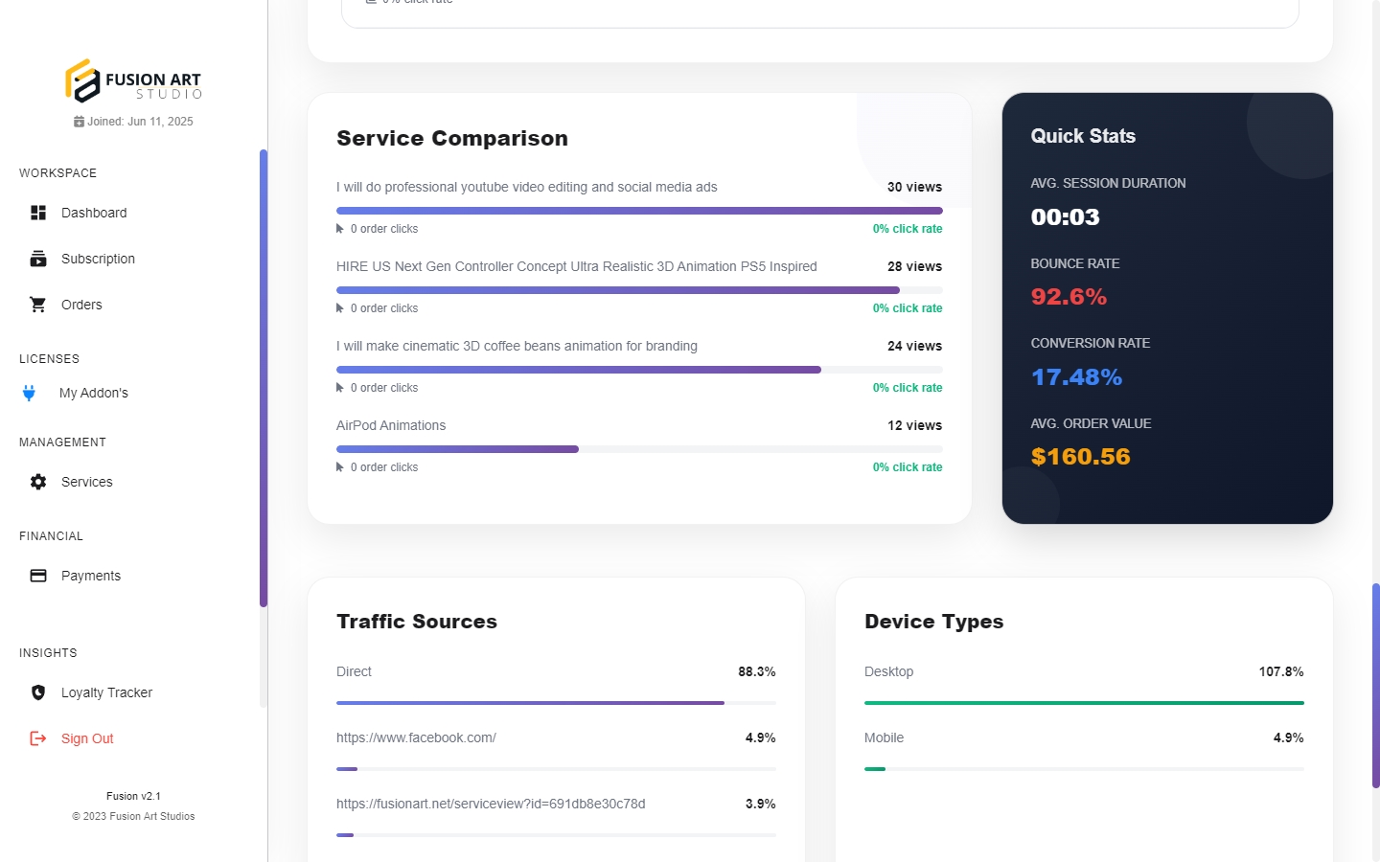Select Loyalty Tracker in Insights
1380x862 pixels.
click(106, 692)
